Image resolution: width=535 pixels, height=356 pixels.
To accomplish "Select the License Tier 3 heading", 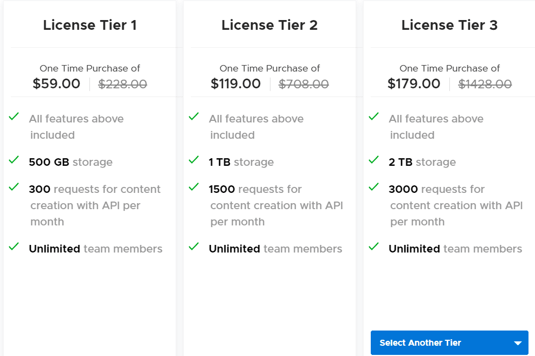I will 449,25.
